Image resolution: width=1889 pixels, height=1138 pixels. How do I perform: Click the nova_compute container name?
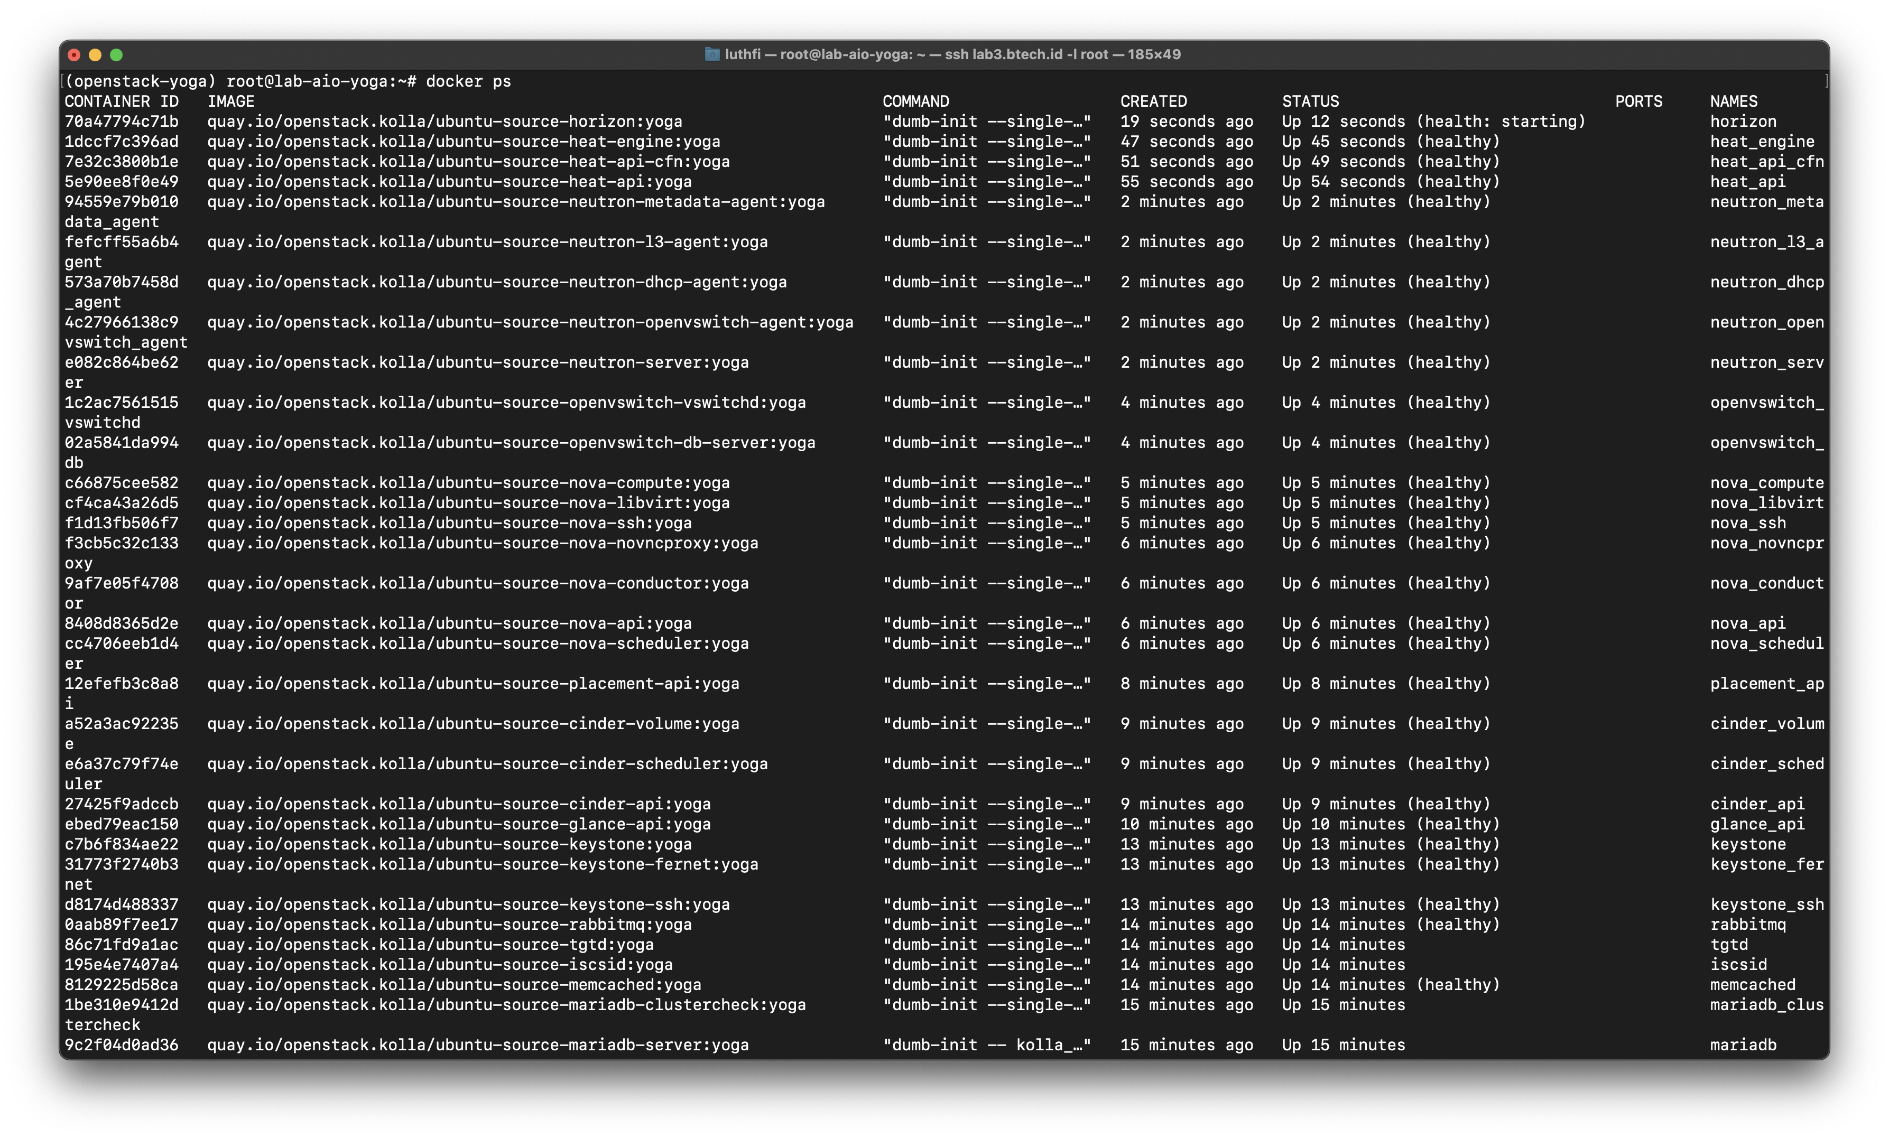(x=1766, y=483)
